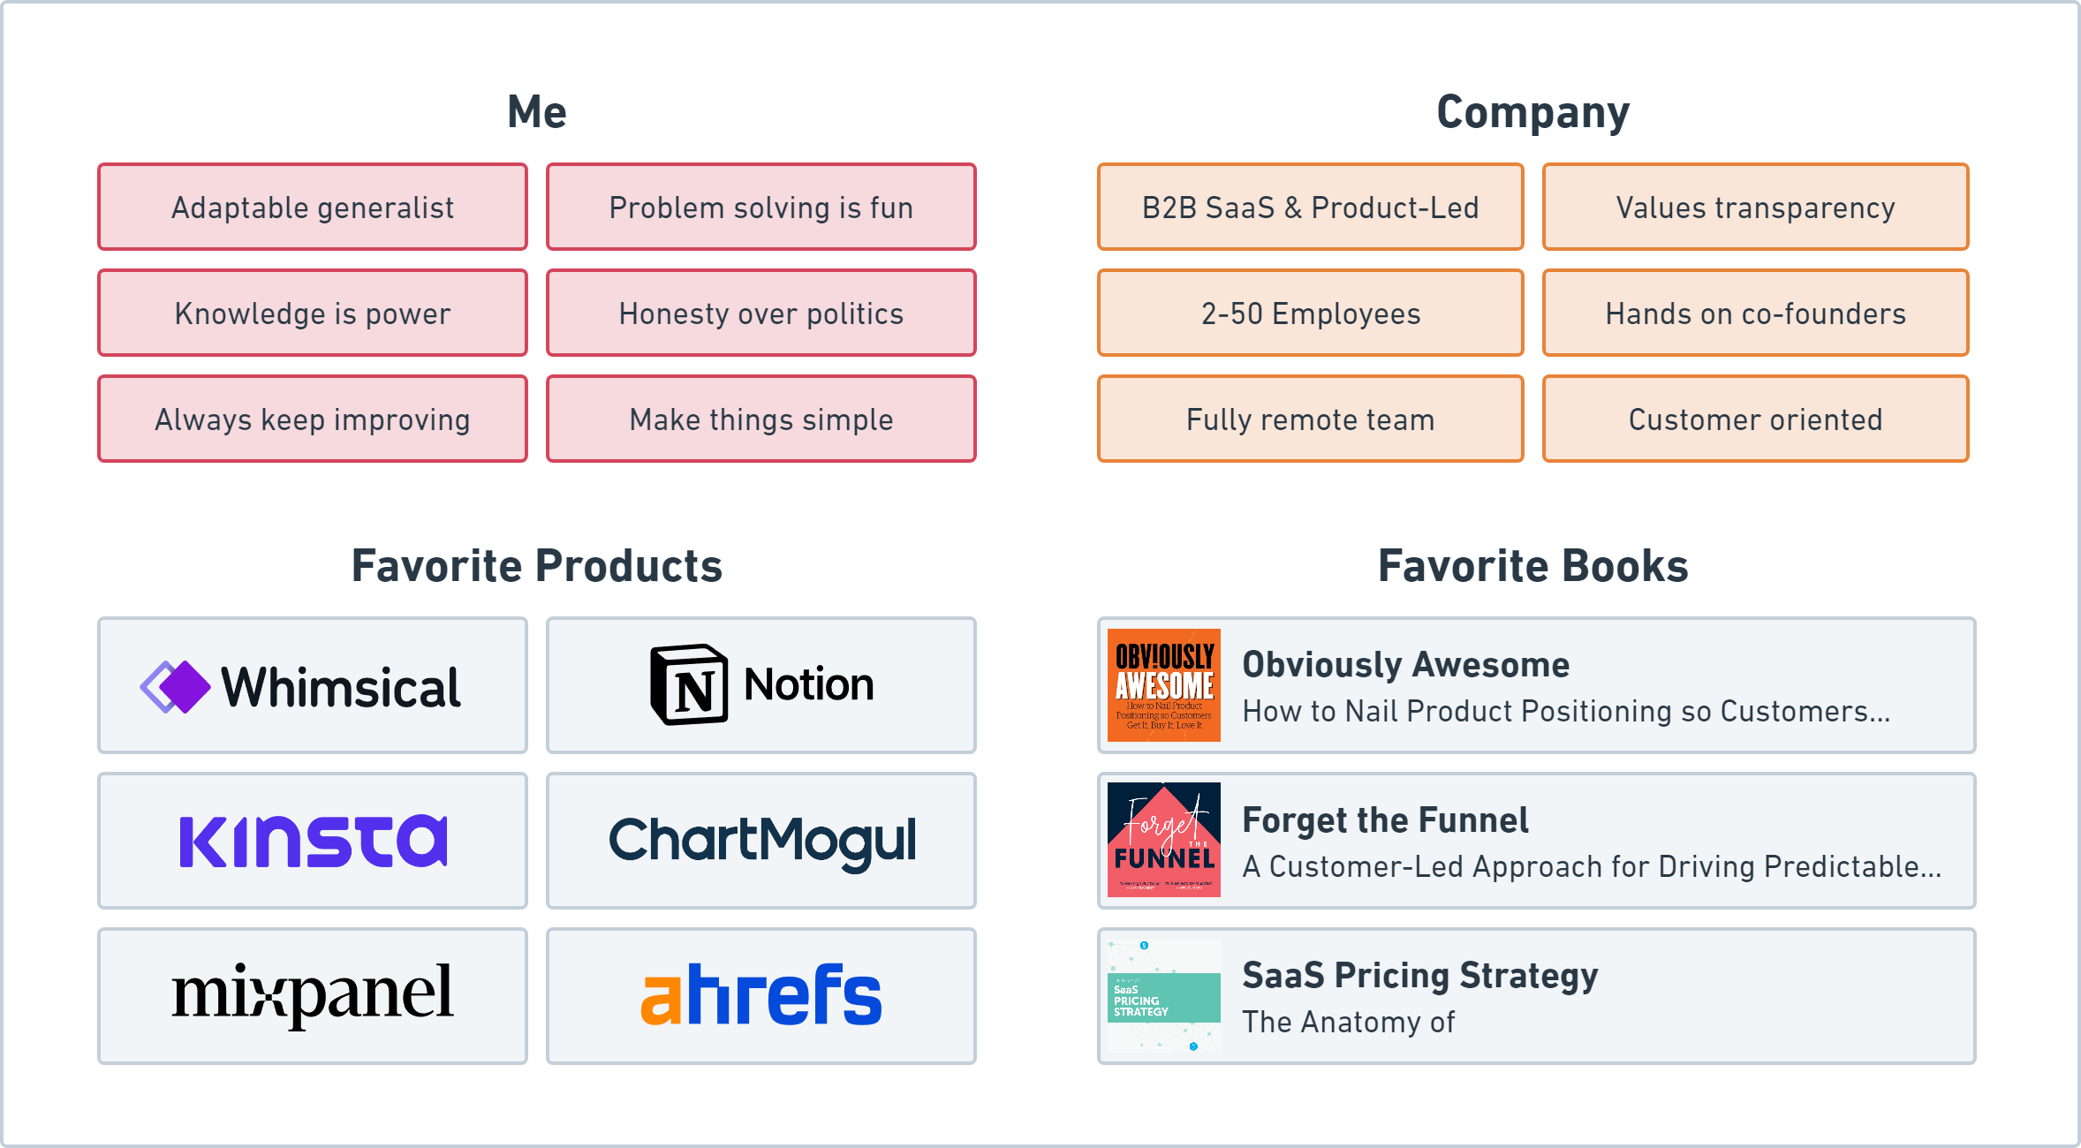Viewport: 2081px width, 1148px height.
Task: Click the SaaS Pricing Strategy book cover
Action: (1163, 996)
